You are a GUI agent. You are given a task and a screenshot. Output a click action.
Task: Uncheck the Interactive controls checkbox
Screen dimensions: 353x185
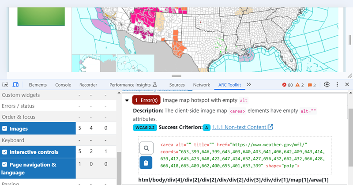4,152
